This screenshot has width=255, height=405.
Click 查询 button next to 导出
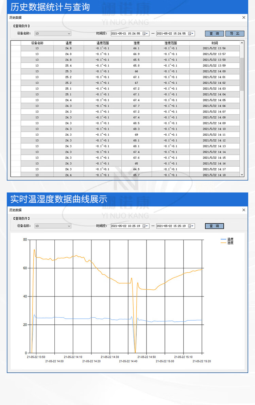tap(214, 34)
